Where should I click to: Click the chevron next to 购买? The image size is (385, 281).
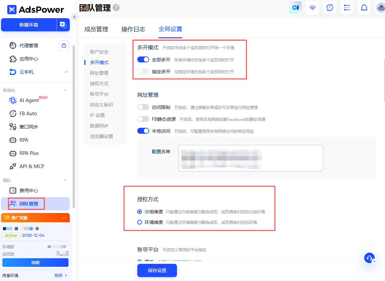[x=66, y=275]
